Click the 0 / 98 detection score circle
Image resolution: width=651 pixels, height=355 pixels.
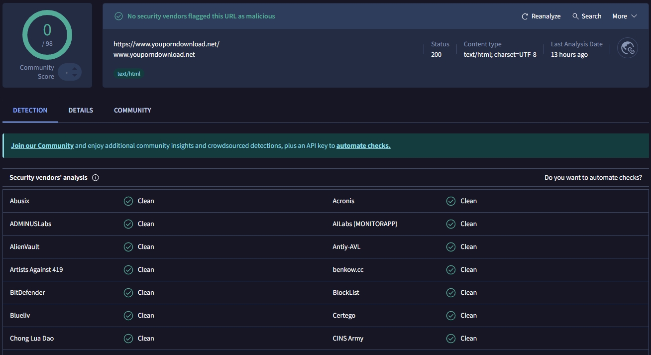click(47, 35)
